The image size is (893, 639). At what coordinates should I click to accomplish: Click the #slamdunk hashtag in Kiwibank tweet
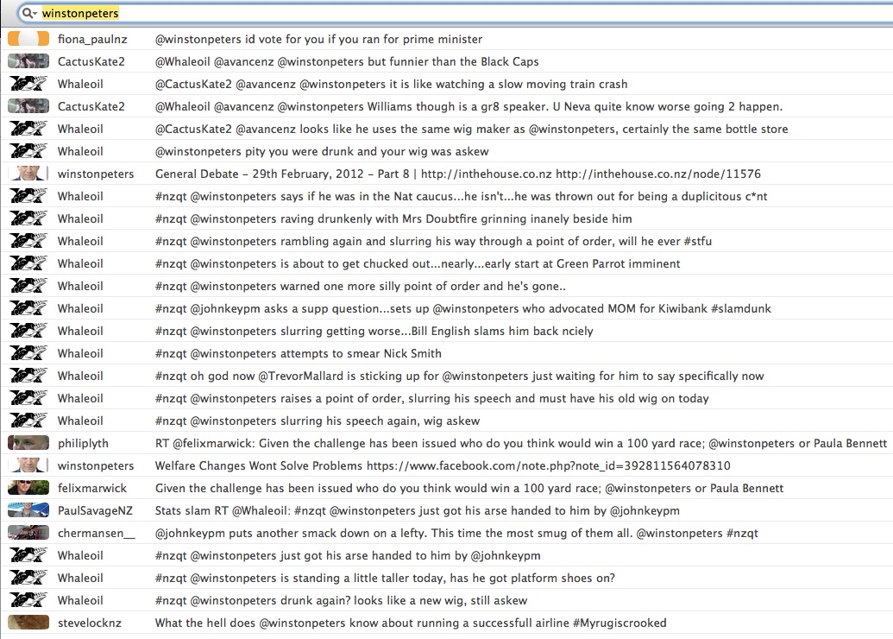(741, 309)
